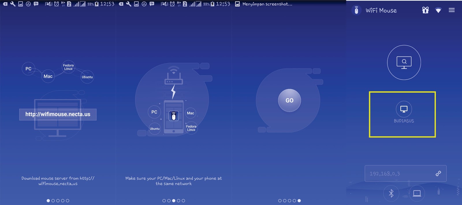
Task: Tap the image icon beside Menyimpan screenshot
Action: (237, 4)
